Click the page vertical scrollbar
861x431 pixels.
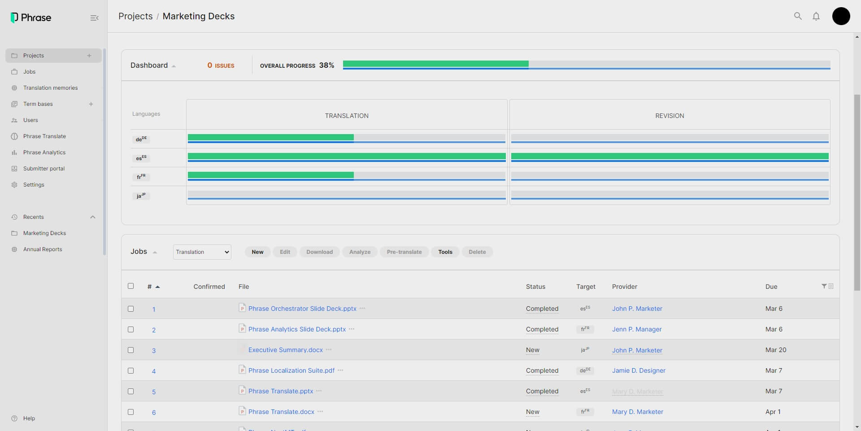pos(857,193)
